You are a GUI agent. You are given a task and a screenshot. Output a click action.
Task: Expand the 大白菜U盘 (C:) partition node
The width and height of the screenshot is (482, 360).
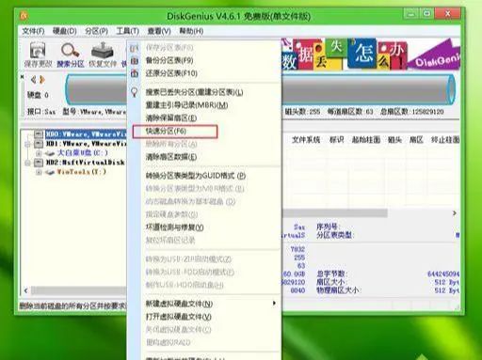39,153
